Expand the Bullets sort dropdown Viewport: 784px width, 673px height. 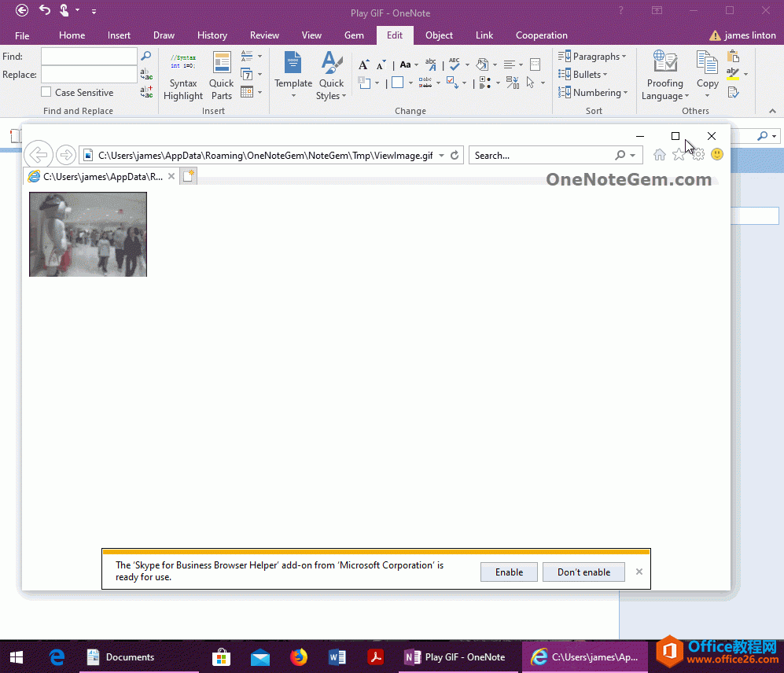583,75
